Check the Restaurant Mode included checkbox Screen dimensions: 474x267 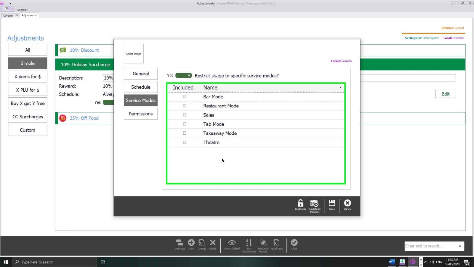(185, 106)
